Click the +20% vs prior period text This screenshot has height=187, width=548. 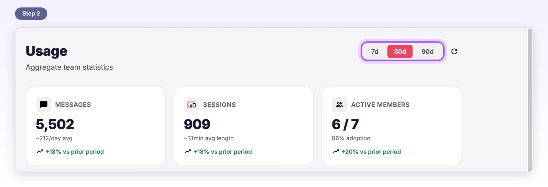point(371,152)
